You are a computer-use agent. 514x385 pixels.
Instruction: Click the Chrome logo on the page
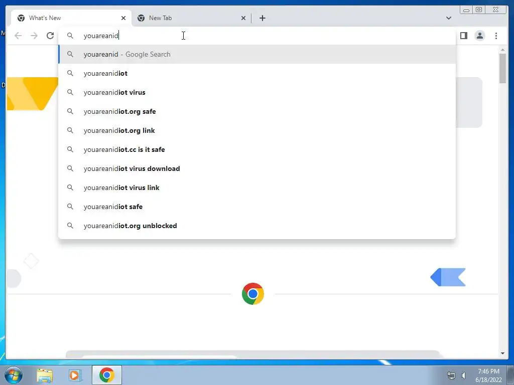253,294
